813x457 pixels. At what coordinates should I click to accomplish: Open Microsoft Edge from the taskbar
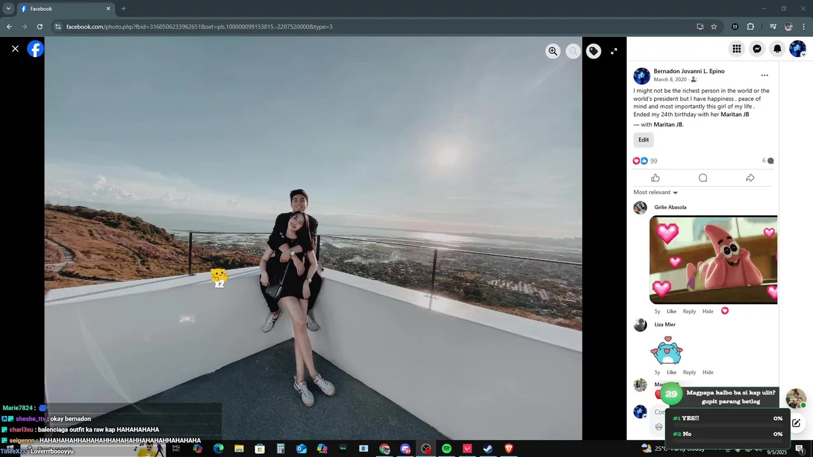point(218,449)
